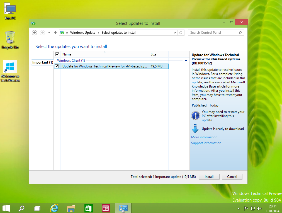282x213 pixels.
Task: Open File Explorer from taskbar
Action: point(71,208)
